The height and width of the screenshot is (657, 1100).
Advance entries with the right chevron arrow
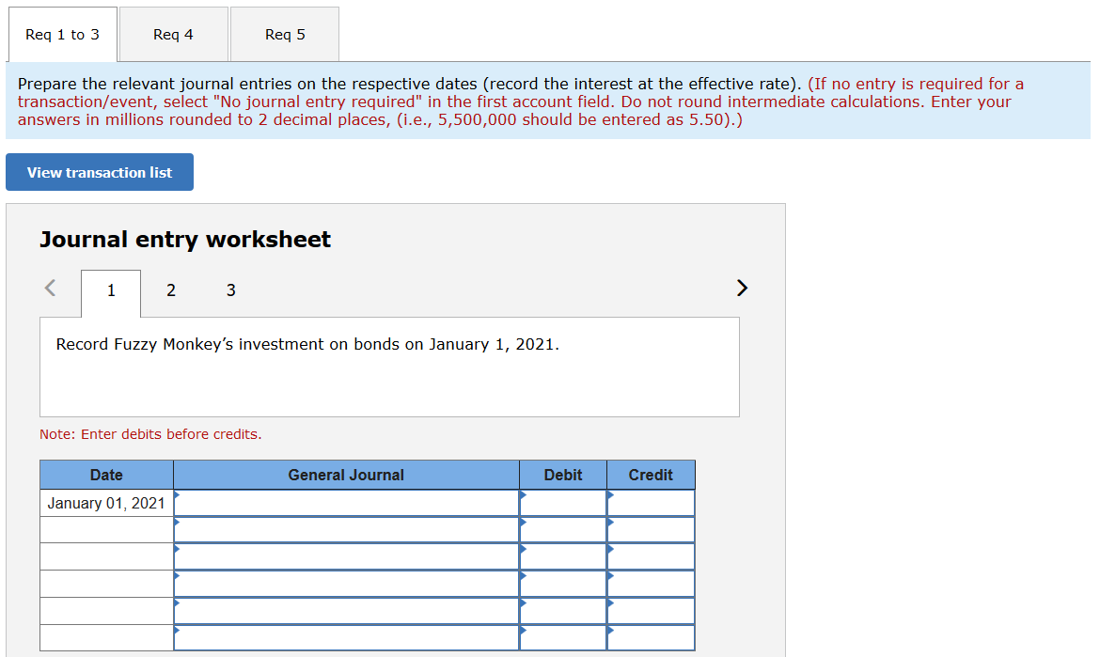coord(741,288)
